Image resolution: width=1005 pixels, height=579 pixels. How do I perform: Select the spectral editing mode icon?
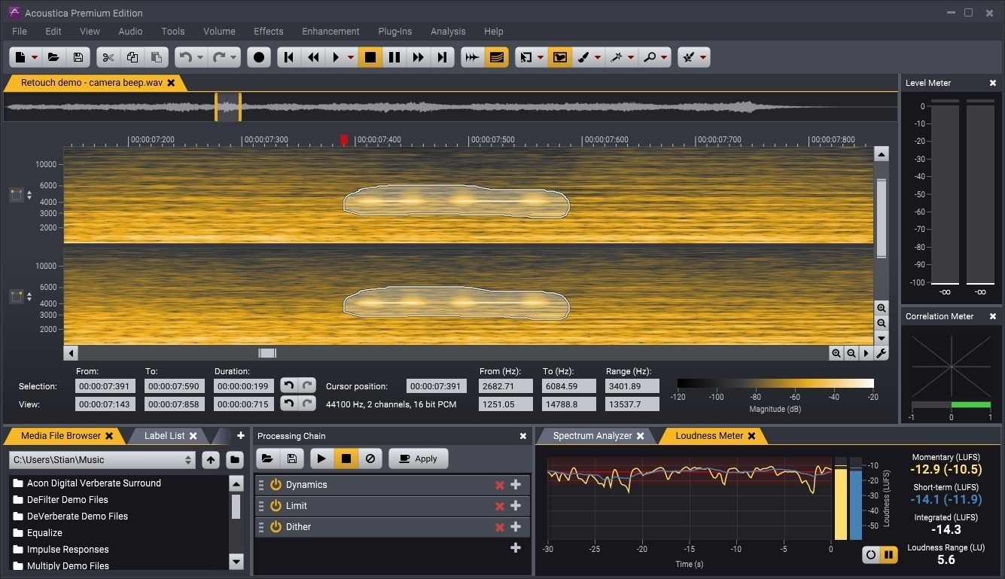[x=497, y=56]
